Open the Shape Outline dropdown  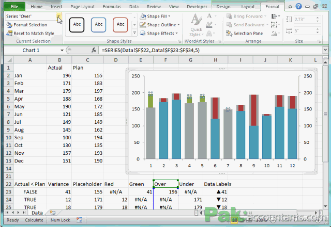pyautogui.click(x=160, y=25)
